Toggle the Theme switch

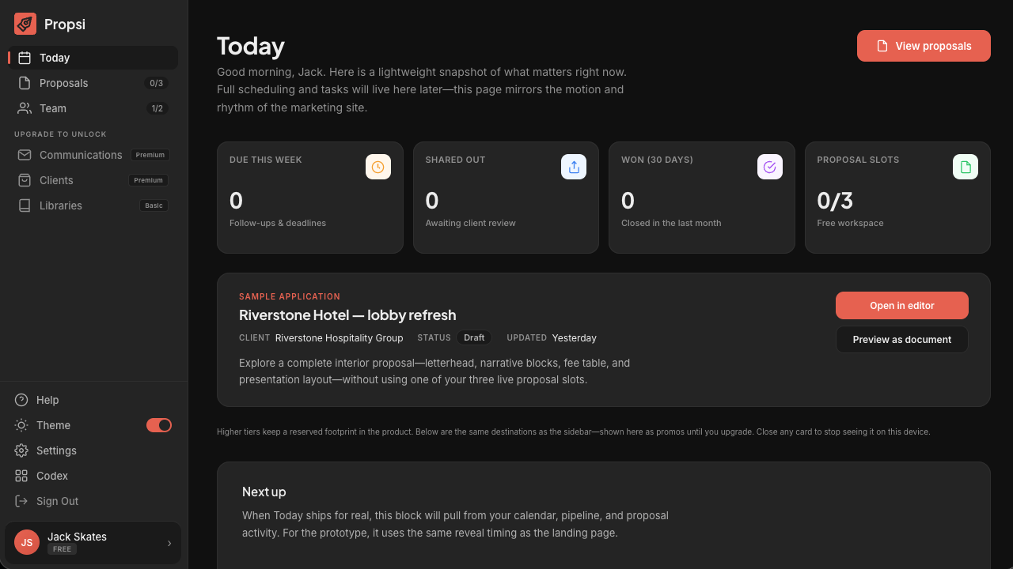pyautogui.click(x=159, y=425)
